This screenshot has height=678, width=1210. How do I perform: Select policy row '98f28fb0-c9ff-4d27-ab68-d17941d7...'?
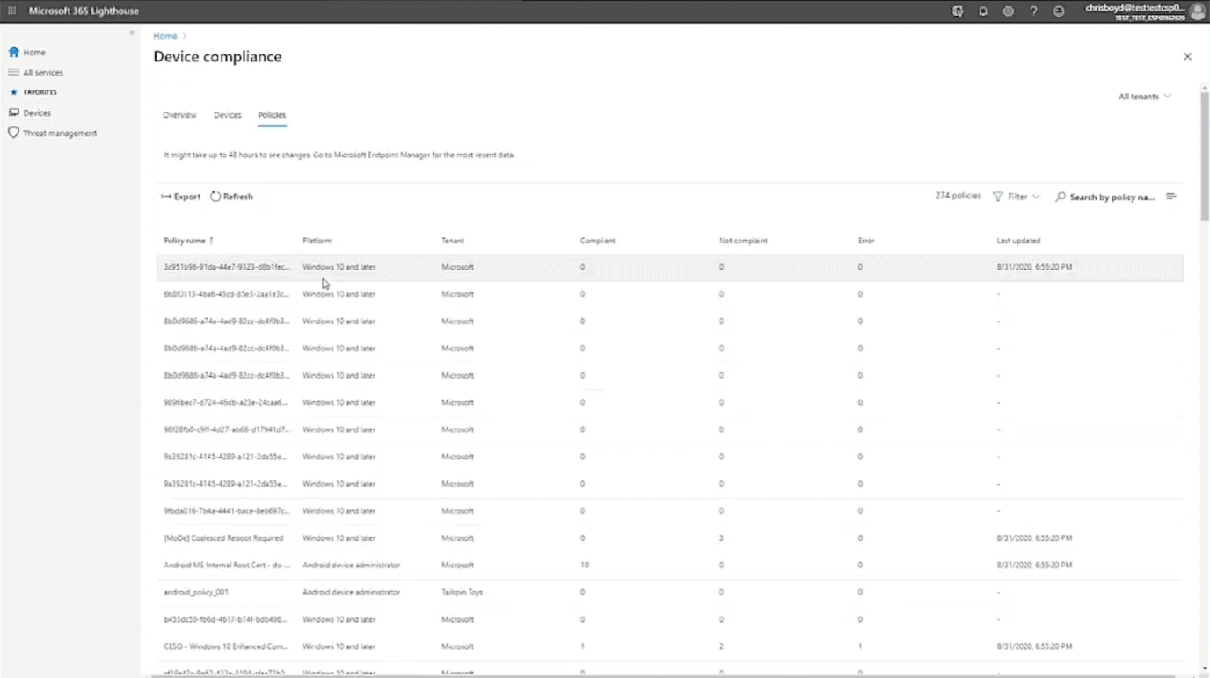point(670,429)
